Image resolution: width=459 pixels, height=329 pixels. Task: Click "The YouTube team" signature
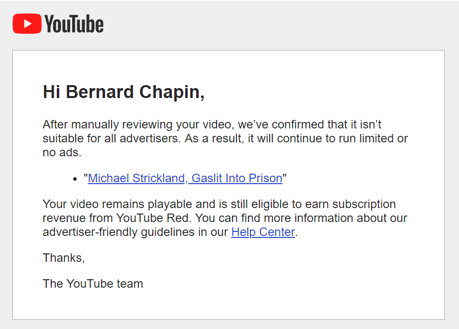[x=93, y=284]
